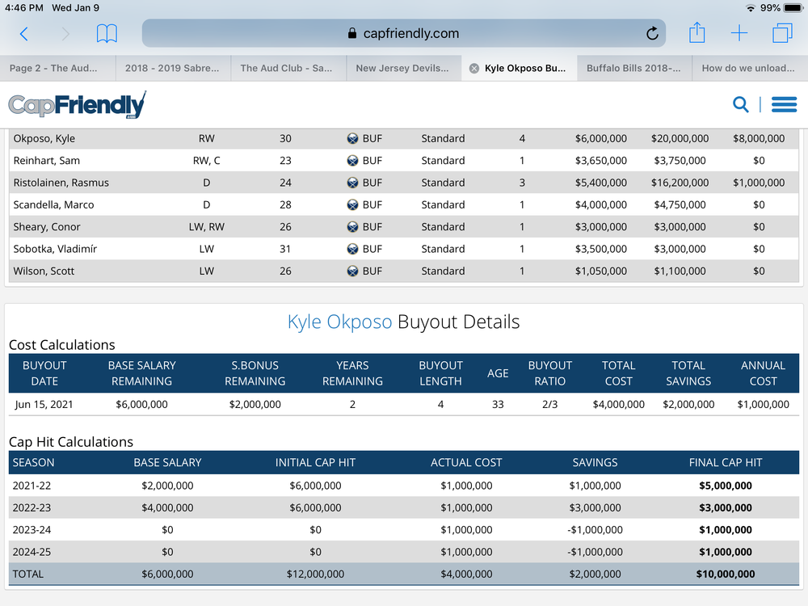The height and width of the screenshot is (606, 808).
Task: Click Sabres logo in Wilson row
Action: pyautogui.click(x=352, y=271)
